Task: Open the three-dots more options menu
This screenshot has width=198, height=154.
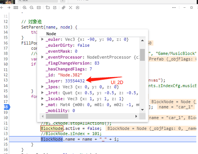Action: [x=174, y=8]
